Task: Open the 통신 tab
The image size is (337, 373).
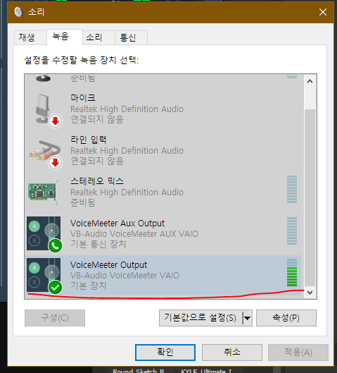Action: [132, 37]
